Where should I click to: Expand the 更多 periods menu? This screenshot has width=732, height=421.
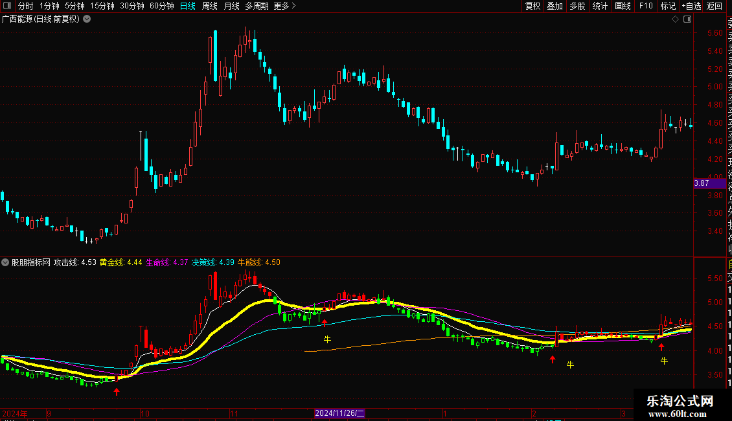tap(285, 6)
